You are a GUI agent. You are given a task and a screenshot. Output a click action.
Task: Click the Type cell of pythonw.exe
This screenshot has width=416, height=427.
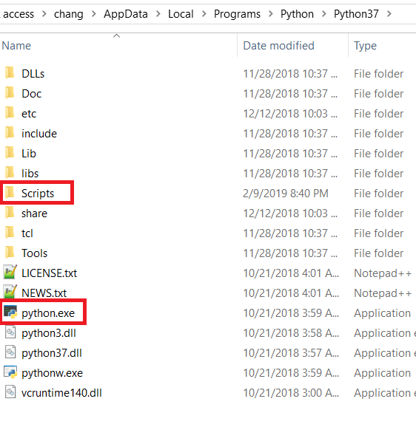[382, 373]
